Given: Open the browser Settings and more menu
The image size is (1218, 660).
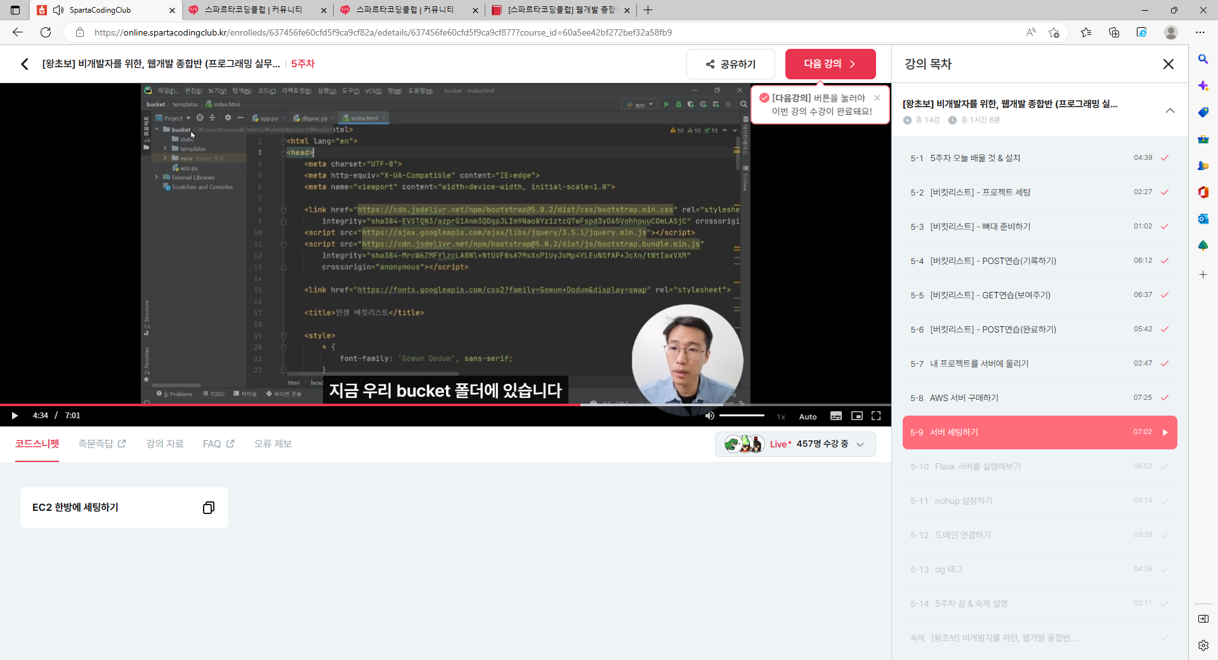Looking at the screenshot, I should click(1200, 32).
